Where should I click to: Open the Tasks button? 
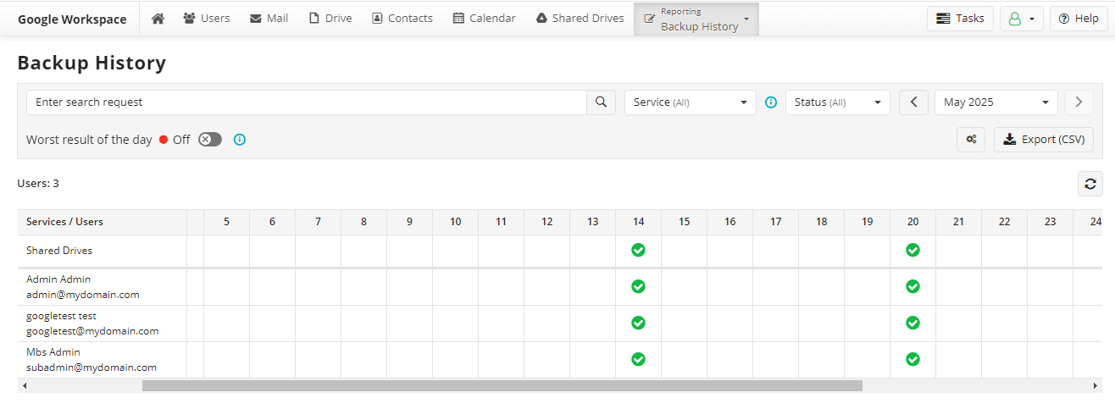tap(961, 19)
